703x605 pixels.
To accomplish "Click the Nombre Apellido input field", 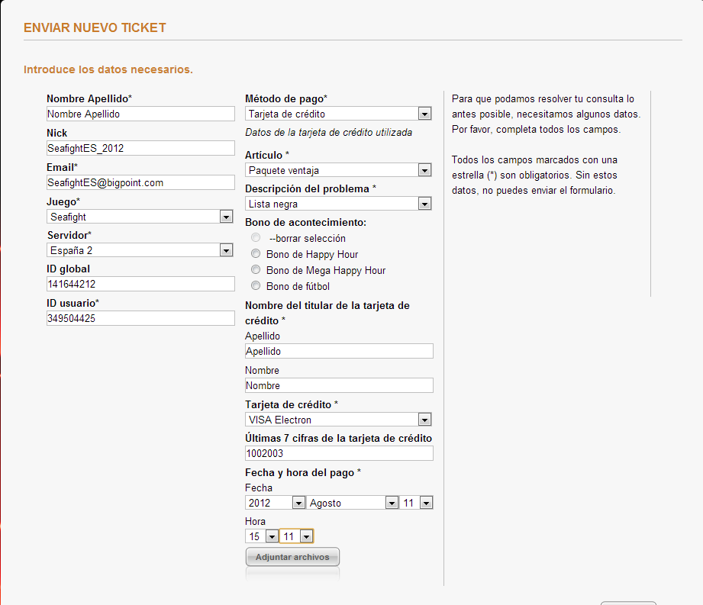I will tap(140, 114).
